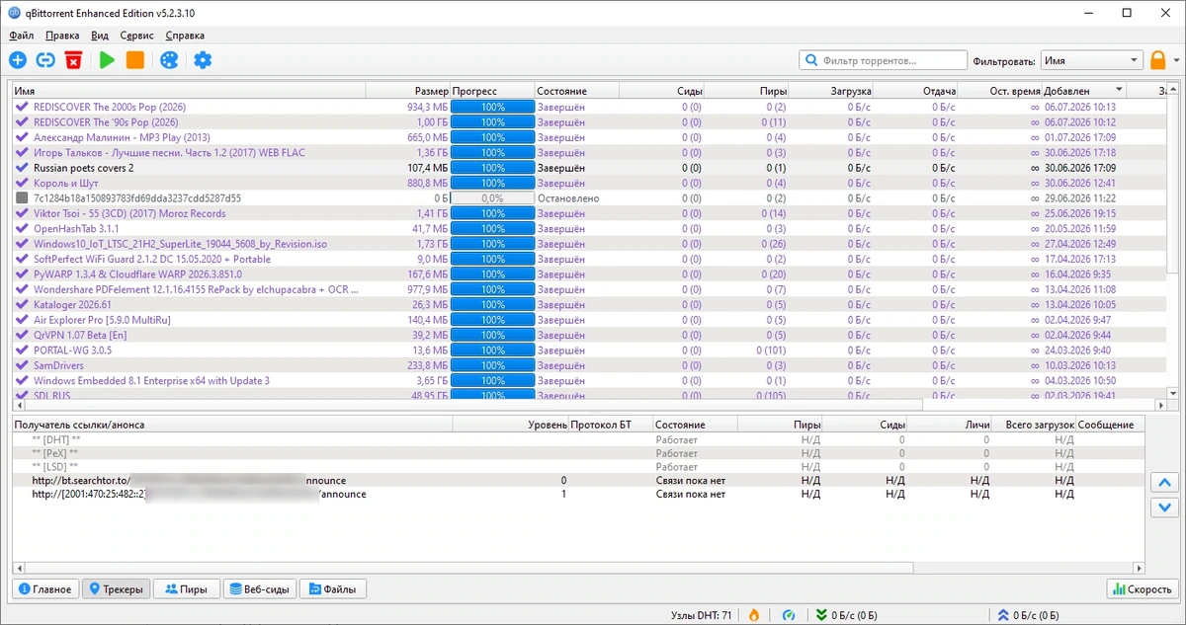Open the palette theme icon in toolbar
The image size is (1186, 625).
(x=169, y=60)
